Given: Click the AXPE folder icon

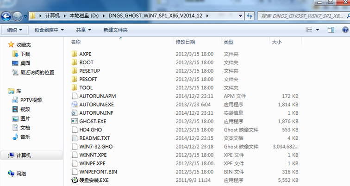Looking at the screenshot, I should tap(75, 54).
